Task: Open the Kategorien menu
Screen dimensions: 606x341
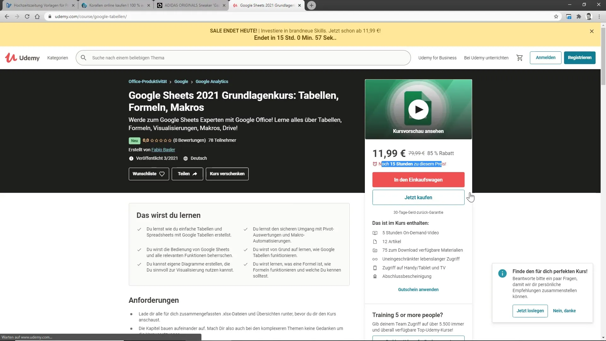Action: (57, 58)
